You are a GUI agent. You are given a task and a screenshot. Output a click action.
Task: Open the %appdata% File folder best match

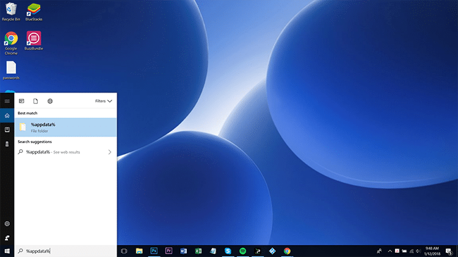point(65,127)
